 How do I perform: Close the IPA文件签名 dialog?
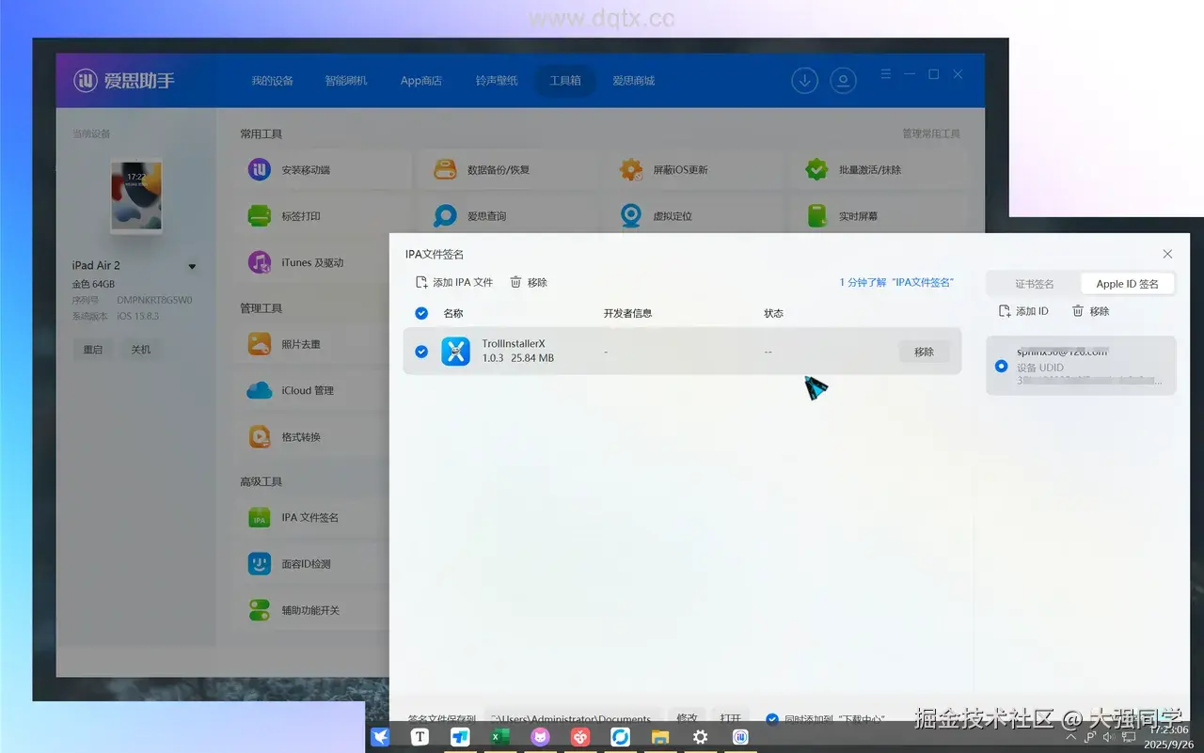tap(1167, 254)
